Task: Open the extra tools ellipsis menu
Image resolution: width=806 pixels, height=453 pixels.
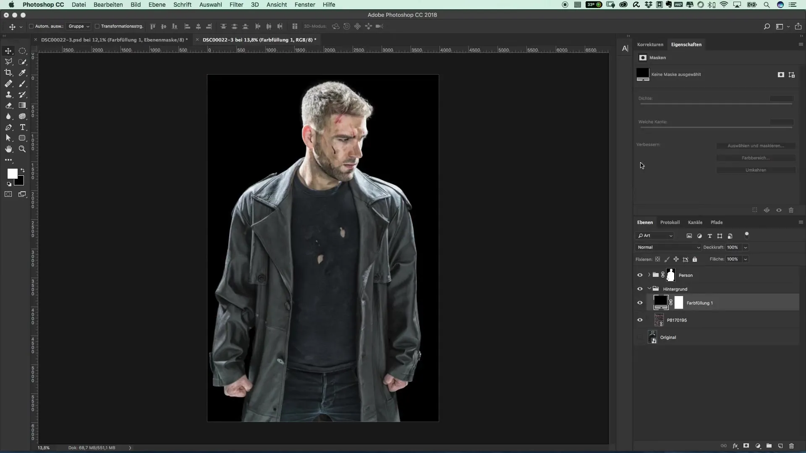Action: [x=8, y=160]
